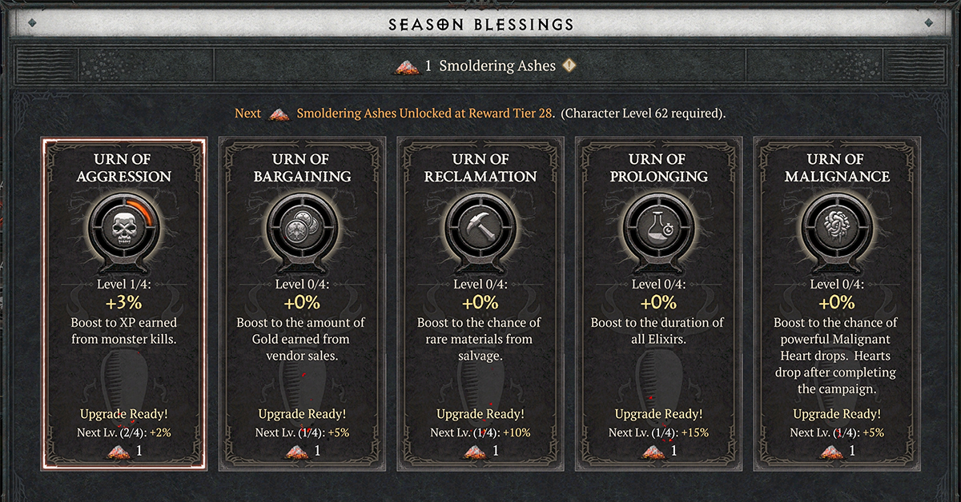Click Upgrade Ready on Urn of Reclamation

(x=480, y=414)
